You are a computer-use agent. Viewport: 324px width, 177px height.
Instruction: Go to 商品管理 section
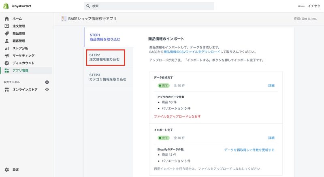tap(19, 34)
